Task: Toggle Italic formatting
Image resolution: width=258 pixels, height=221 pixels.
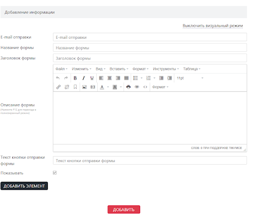Action: pyautogui.click(x=84, y=78)
